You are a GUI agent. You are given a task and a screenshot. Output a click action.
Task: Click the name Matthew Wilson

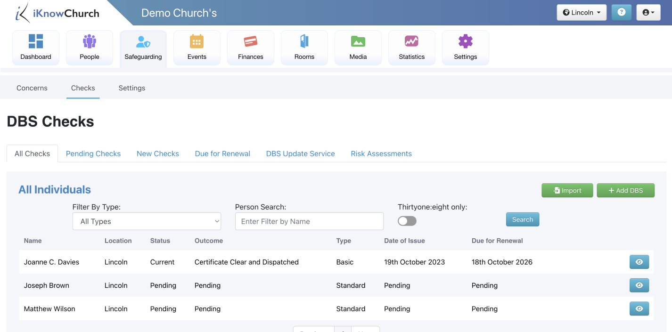click(49, 309)
